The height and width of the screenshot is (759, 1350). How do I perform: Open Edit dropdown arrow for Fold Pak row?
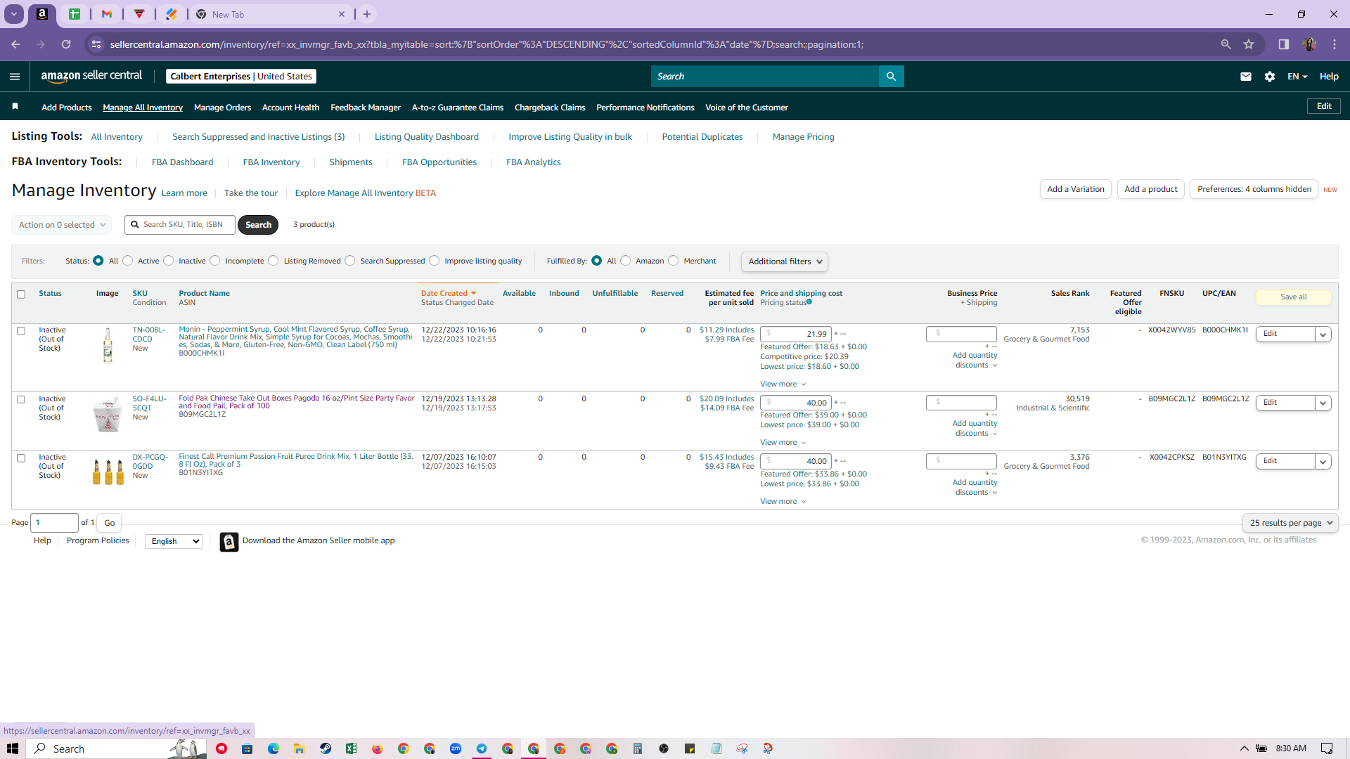tap(1323, 403)
